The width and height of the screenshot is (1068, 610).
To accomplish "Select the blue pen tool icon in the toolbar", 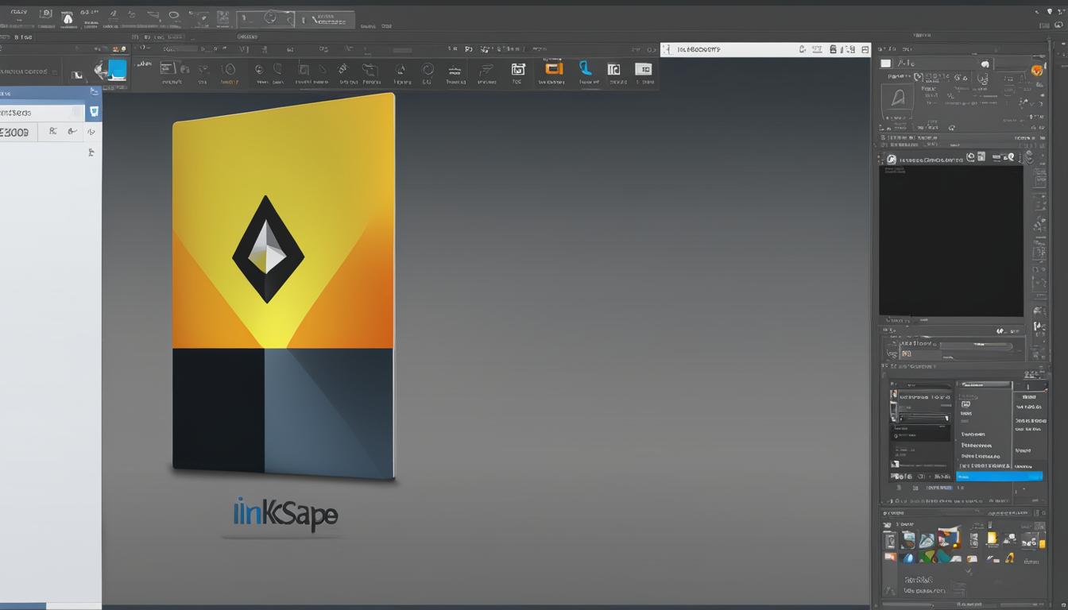I will tap(586, 69).
